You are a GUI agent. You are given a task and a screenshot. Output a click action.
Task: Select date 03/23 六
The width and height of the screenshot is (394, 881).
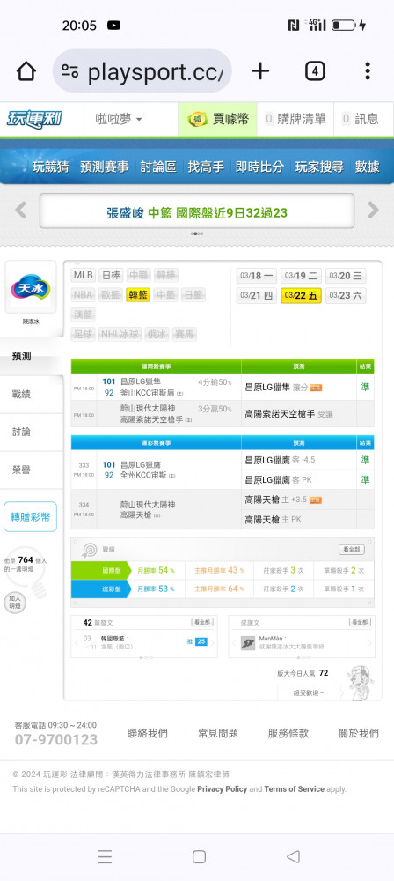(346, 295)
